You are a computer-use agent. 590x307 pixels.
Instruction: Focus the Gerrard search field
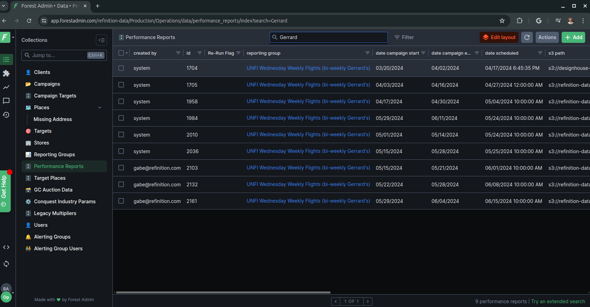pyautogui.click(x=329, y=37)
